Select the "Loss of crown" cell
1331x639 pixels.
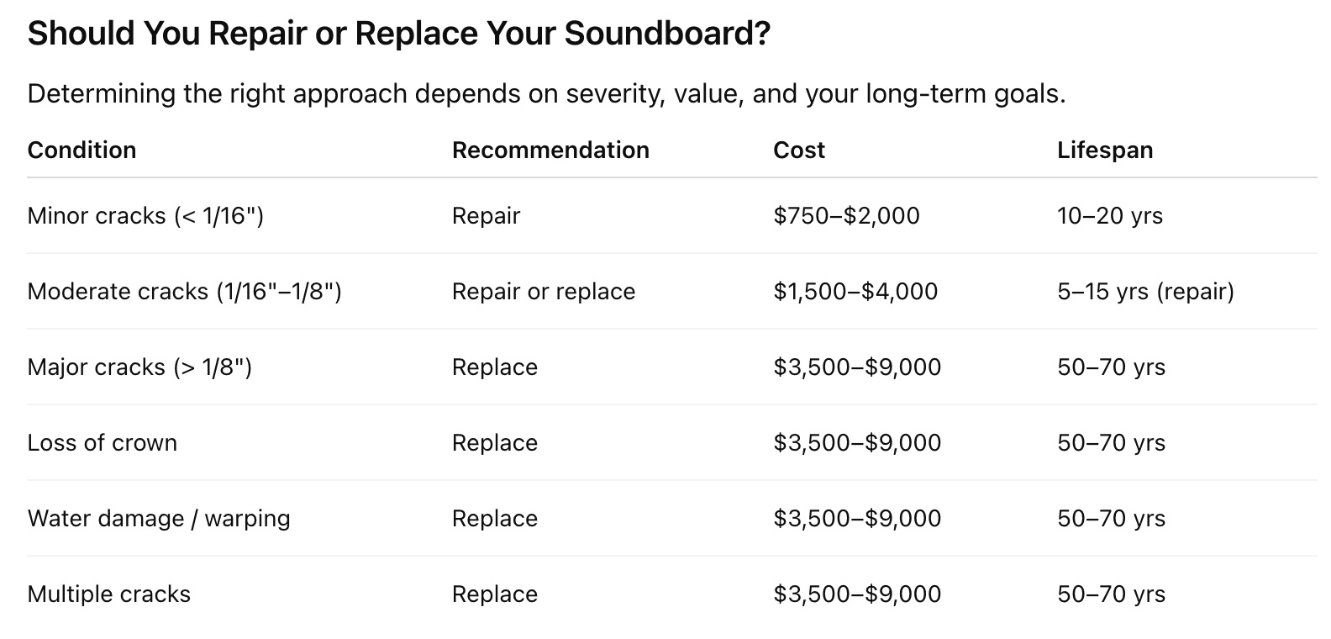(x=102, y=443)
